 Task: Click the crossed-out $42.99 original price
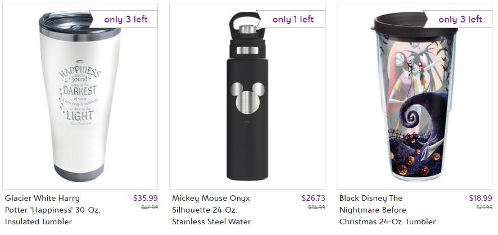pos(149,208)
